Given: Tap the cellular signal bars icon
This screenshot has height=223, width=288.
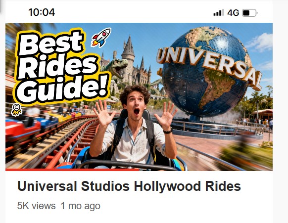Looking at the screenshot, I should 219,12.
